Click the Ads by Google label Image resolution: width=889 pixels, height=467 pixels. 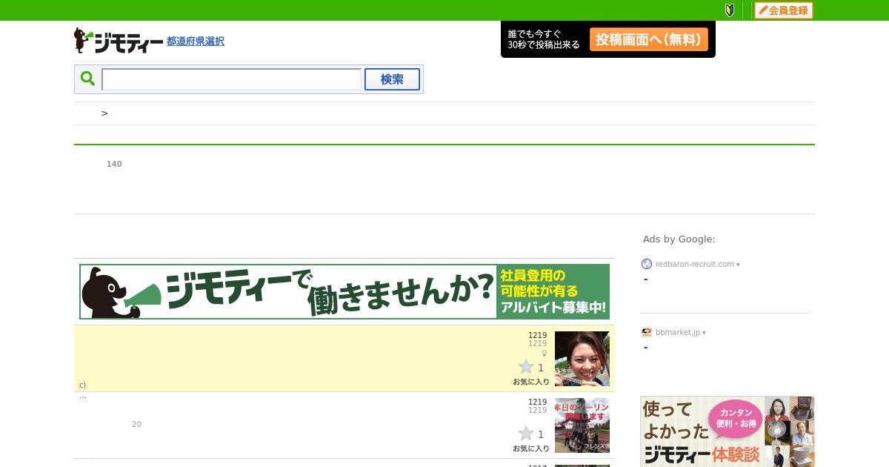[679, 239]
